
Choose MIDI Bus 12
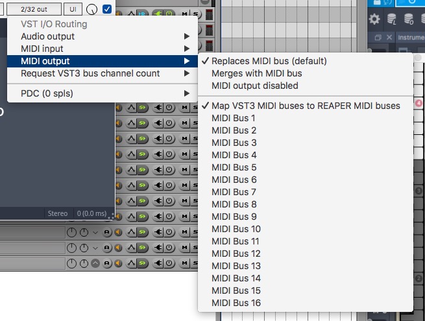click(306, 254)
